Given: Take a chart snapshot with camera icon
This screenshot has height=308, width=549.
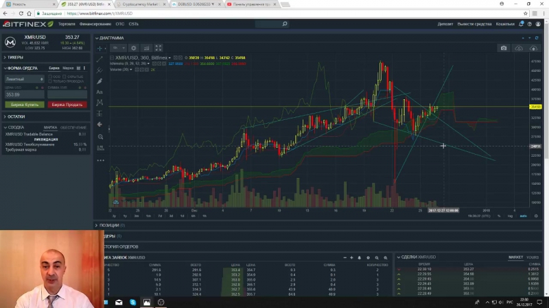Looking at the screenshot, I should pyautogui.click(x=504, y=48).
